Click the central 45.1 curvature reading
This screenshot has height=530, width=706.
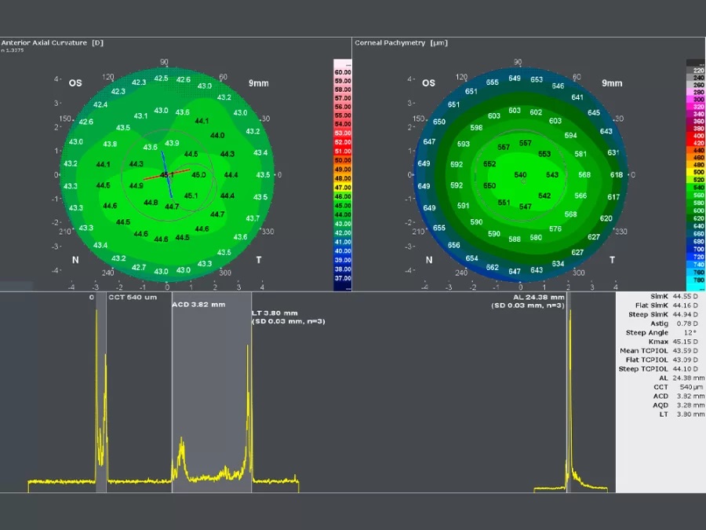coord(167,174)
